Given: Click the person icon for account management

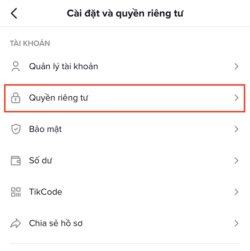Looking at the screenshot, I should pyautogui.click(x=16, y=66).
